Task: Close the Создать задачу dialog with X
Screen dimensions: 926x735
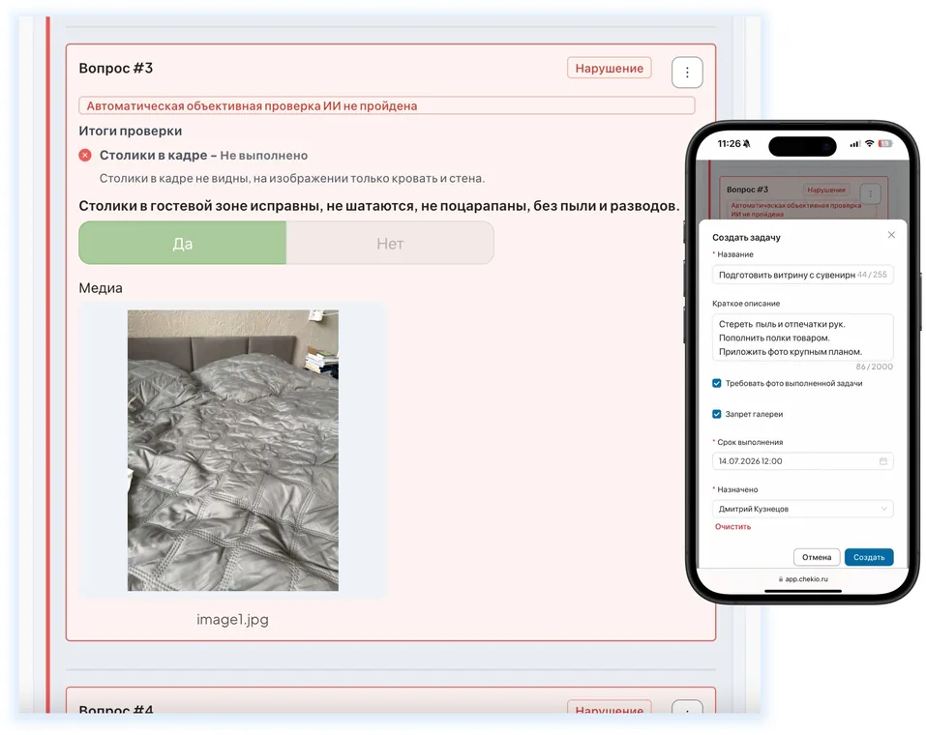Action: pyautogui.click(x=891, y=235)
